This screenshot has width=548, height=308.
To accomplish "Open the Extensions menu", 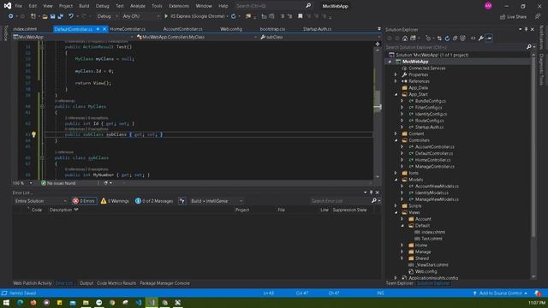I will [179, 6].
